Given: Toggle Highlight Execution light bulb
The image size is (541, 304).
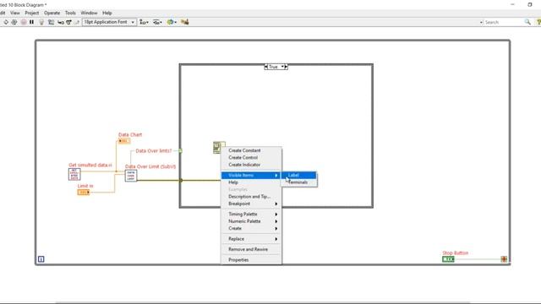Looking at the screenshot, I should (x=41, y=22).
